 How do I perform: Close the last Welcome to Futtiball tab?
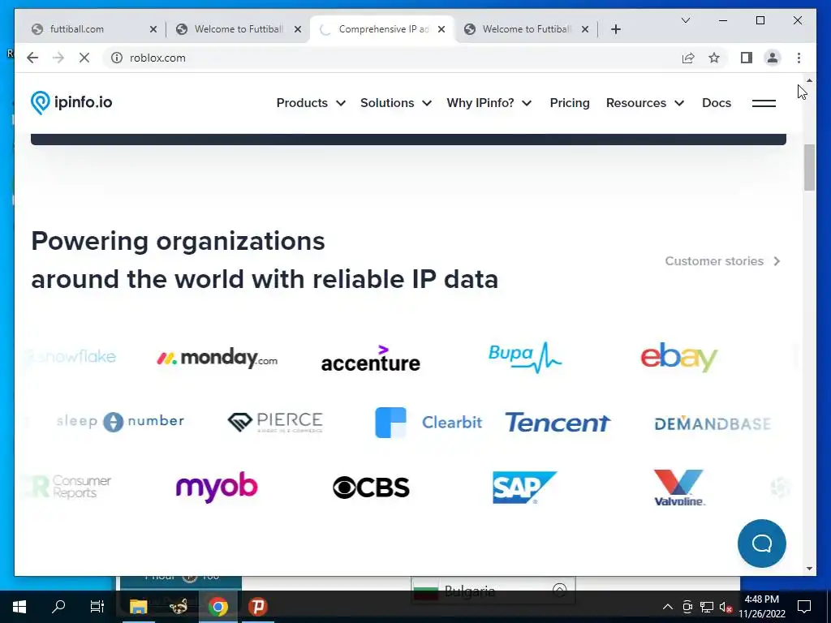[584, 29]
